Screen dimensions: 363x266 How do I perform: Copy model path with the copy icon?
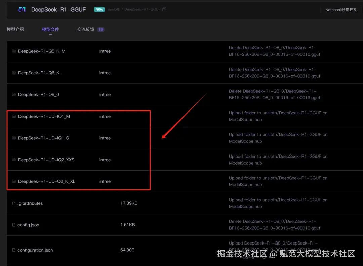click(164, 9)
